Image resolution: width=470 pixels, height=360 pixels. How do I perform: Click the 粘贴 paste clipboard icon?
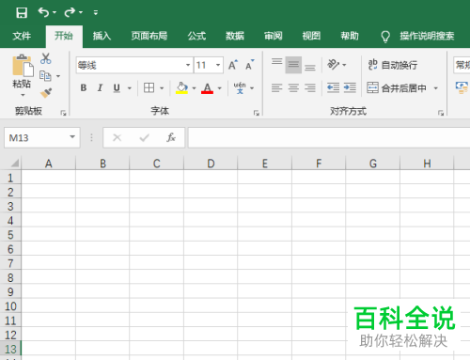coord(23,66)
